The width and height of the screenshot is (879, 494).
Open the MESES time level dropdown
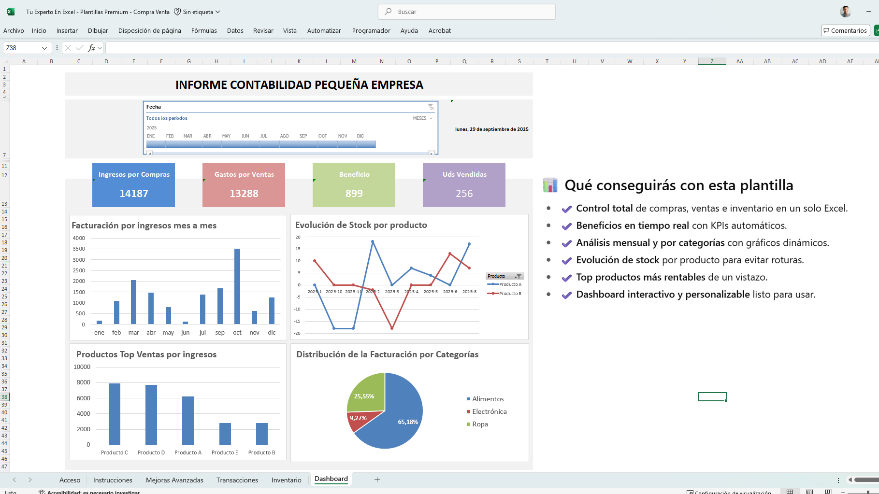coord(423,118)
